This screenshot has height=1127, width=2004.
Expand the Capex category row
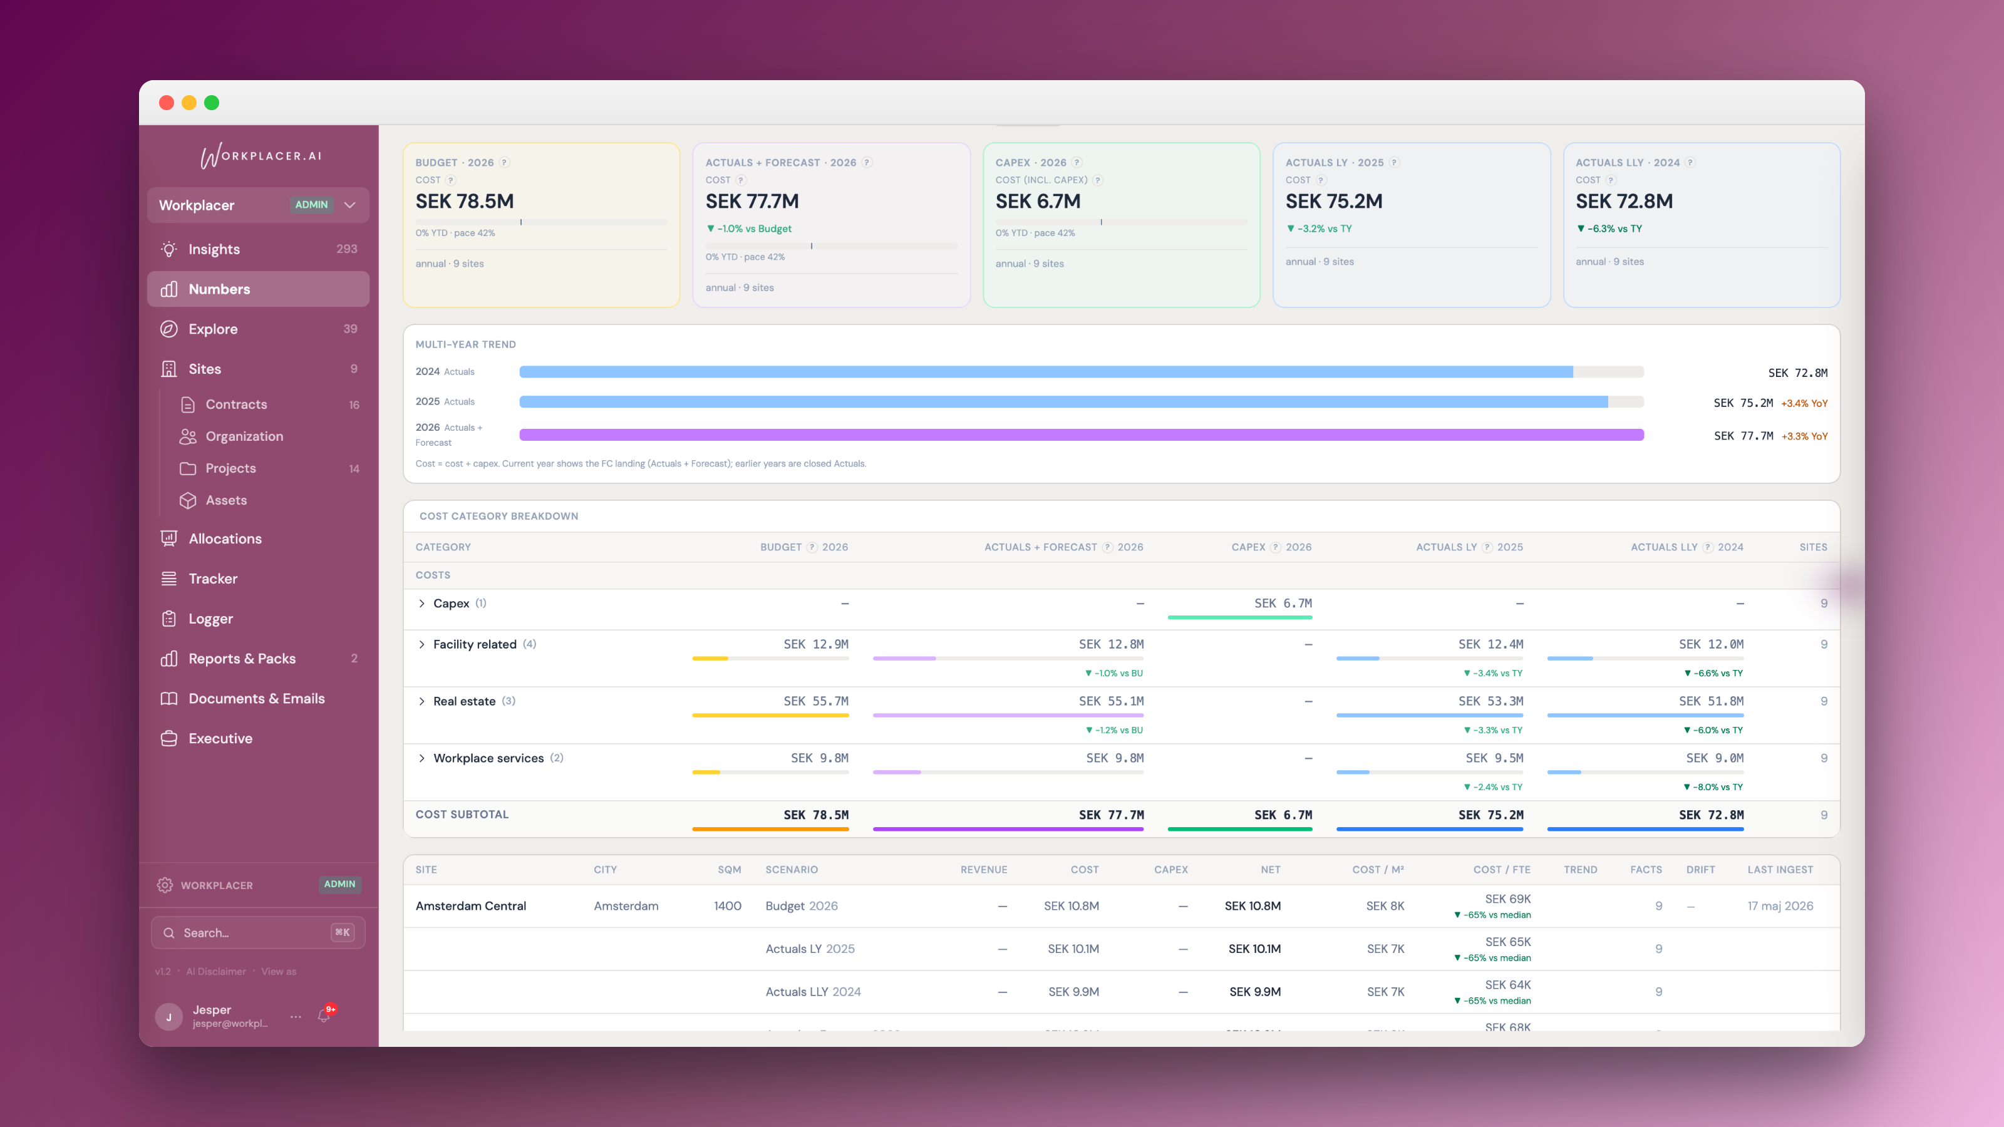coord(421,604)
